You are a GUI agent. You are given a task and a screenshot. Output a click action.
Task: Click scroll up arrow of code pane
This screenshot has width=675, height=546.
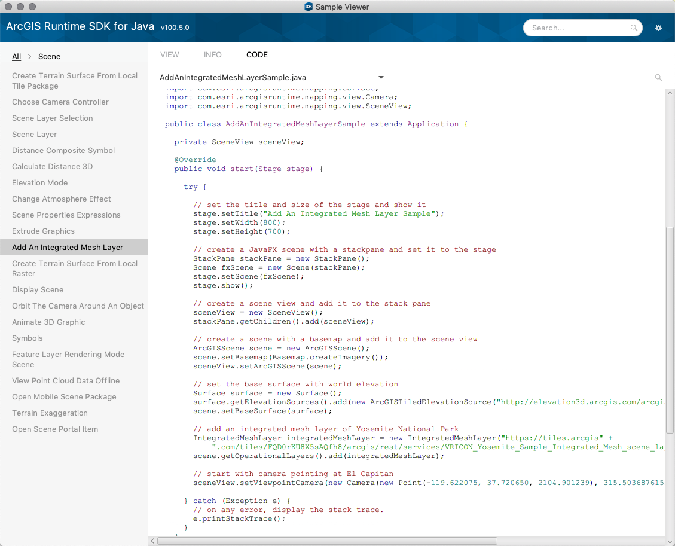click(670, 93)
